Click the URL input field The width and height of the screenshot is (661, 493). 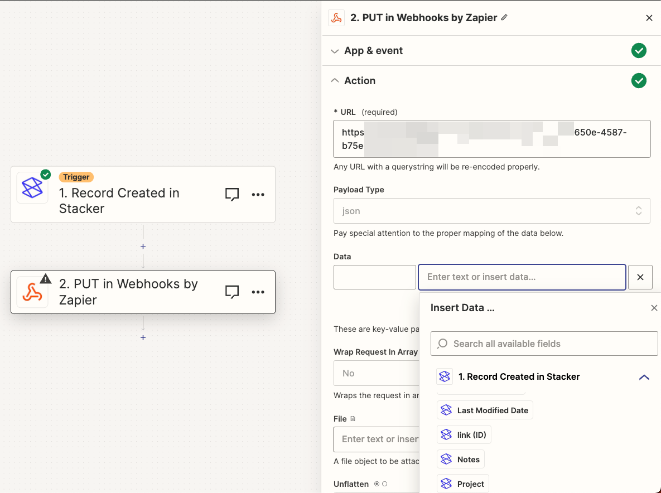coord(491,139)
